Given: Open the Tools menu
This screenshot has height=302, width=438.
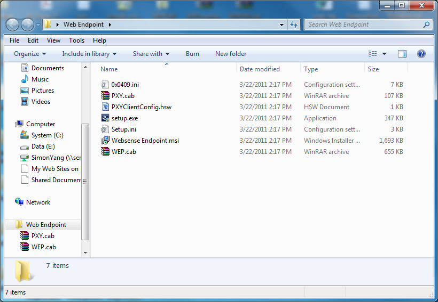Looking at the screenshot, I should 76,40.
